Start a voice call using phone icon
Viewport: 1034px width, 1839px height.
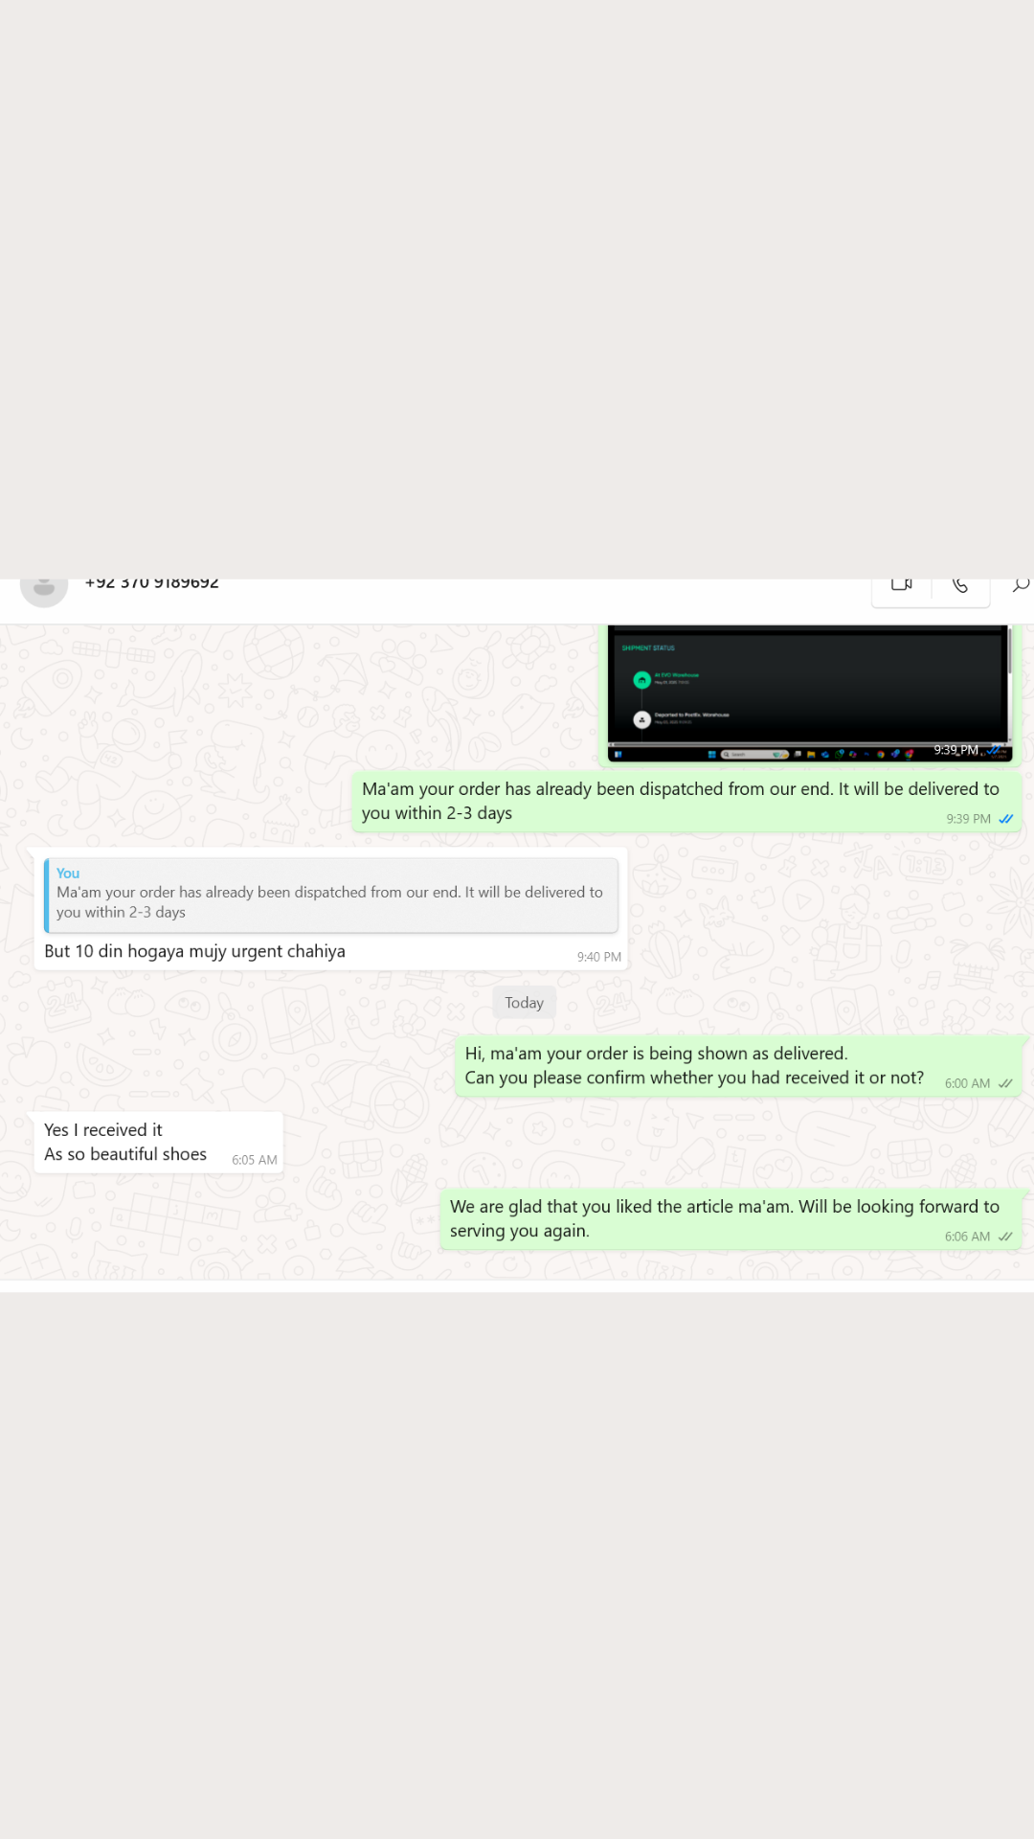960,585
